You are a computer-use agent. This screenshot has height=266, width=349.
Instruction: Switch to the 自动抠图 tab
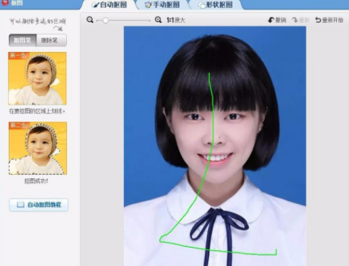coord(110,5)
